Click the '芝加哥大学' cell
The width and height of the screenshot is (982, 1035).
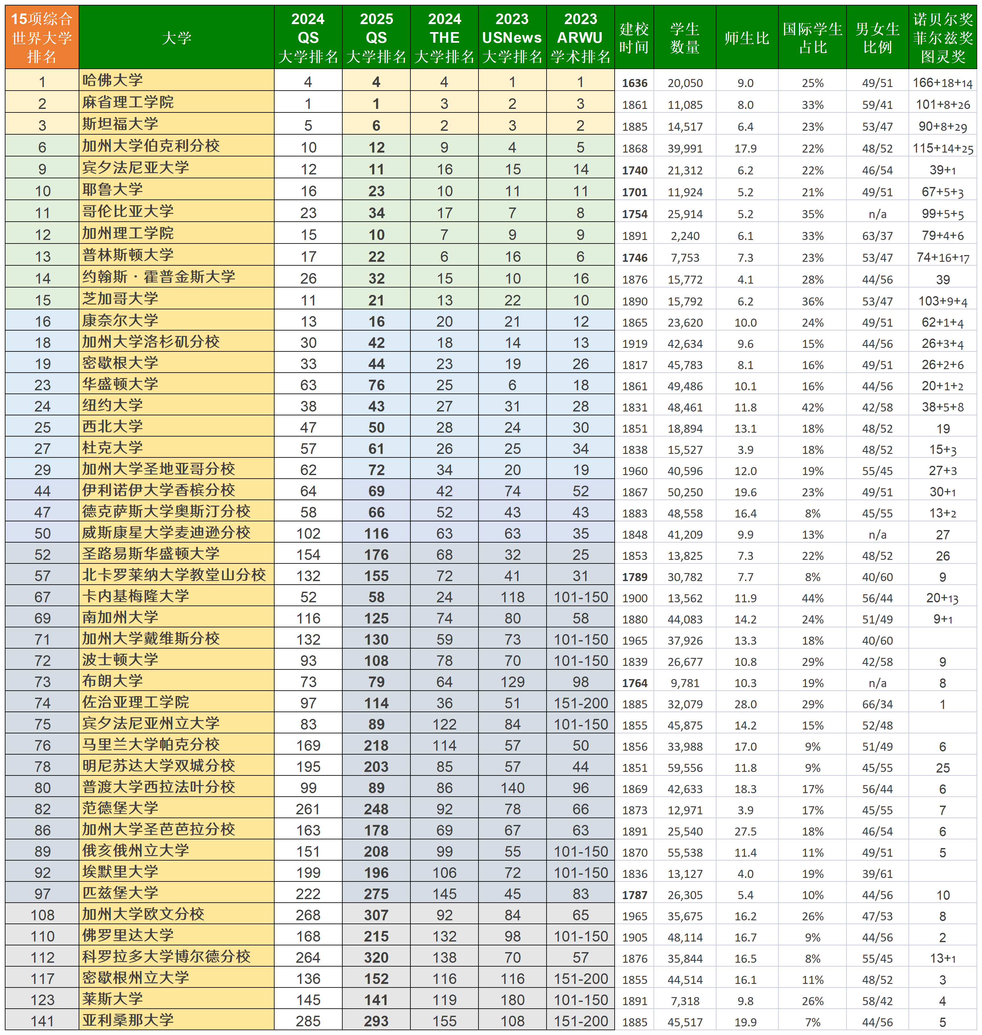176,298
